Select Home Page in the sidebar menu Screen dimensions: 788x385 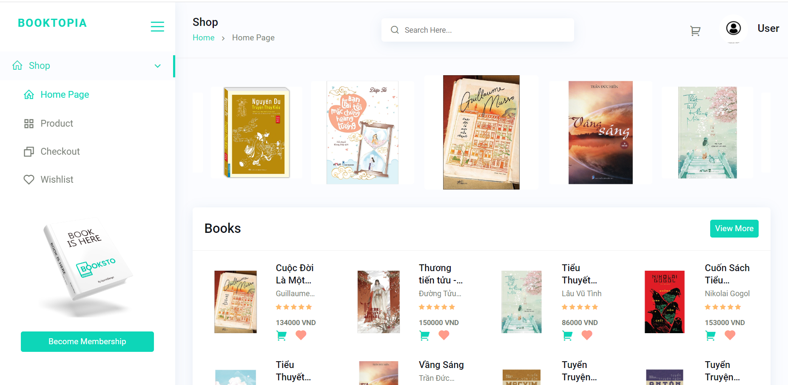pos(64,94)
